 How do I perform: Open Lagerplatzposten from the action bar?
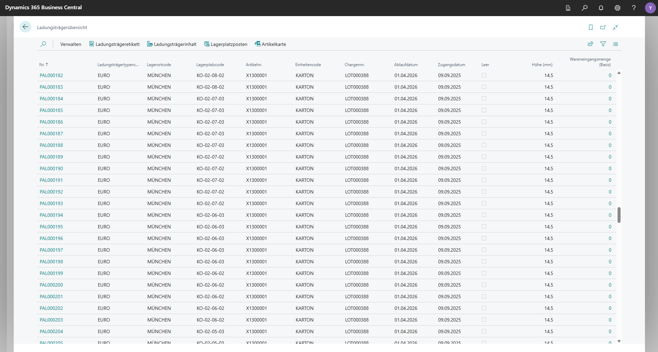coord(226,44)
